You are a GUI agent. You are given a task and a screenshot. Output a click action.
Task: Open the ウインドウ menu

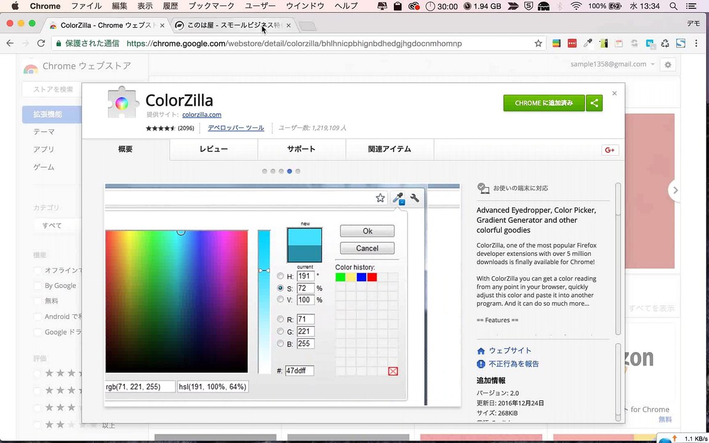pos(305,6)
